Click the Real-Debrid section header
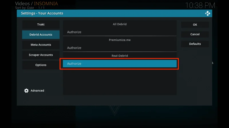 point(120,56)
